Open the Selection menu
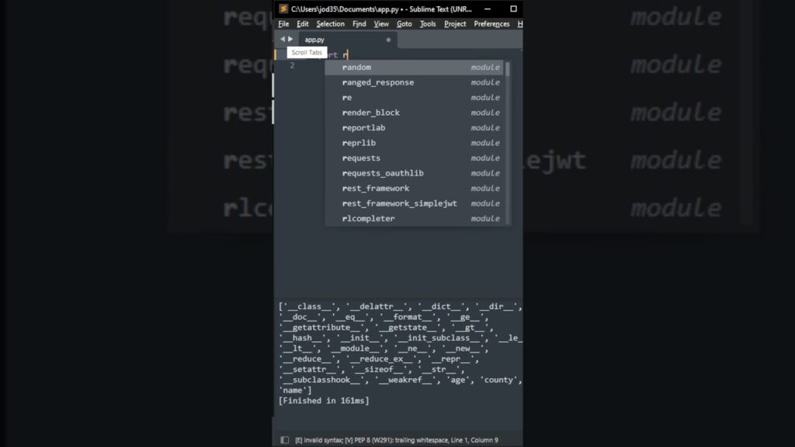 [330, 24]
